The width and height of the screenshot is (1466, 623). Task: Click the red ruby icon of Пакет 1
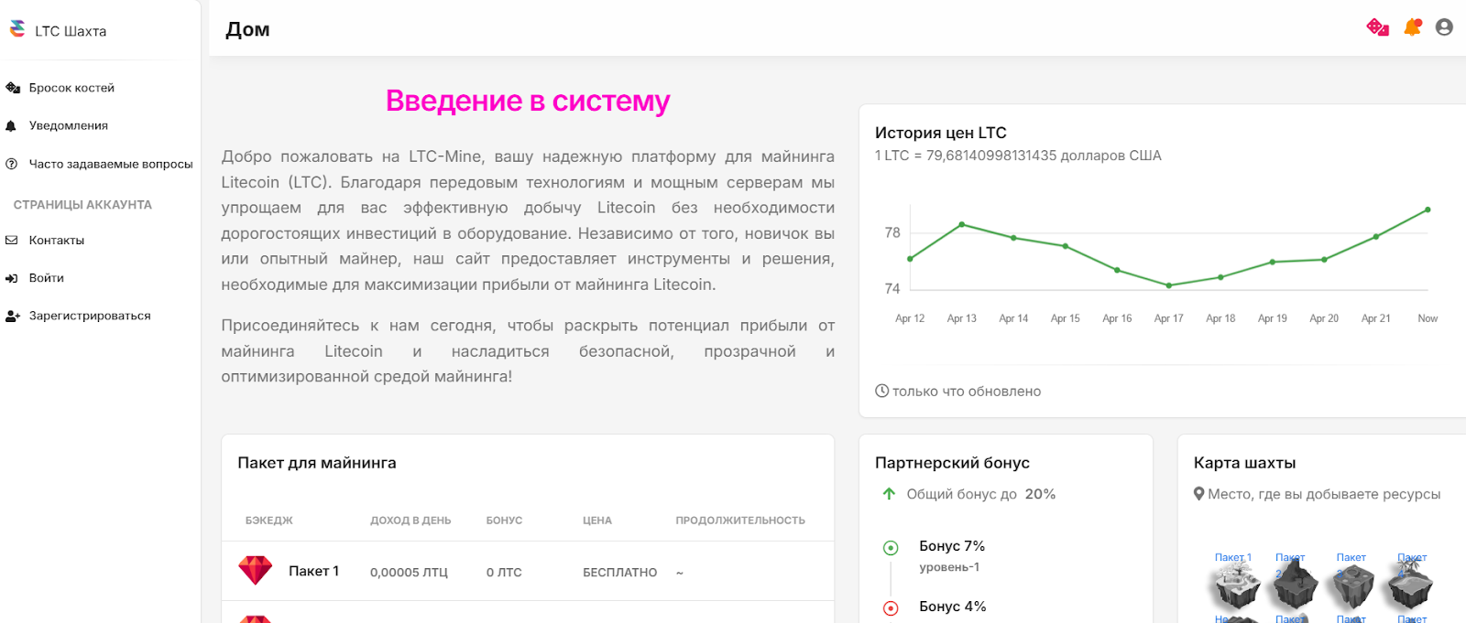[x=256, y=570]
